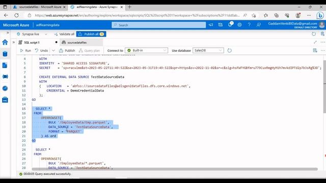Viewport: 326px width, 183px height.
Task: Expand the resource panel chevrons beside SQL script 1
Action: tap(14, 42)
